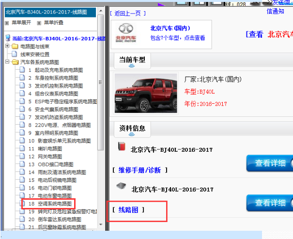This screenshot has width=293, height=239.
Task: Click page icon beside 网关电路图
Action: click(22, 156)
